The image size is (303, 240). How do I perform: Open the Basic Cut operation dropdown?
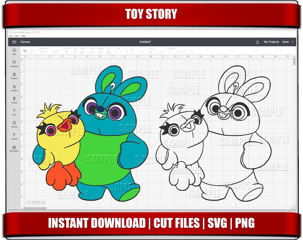click(46, 52)
